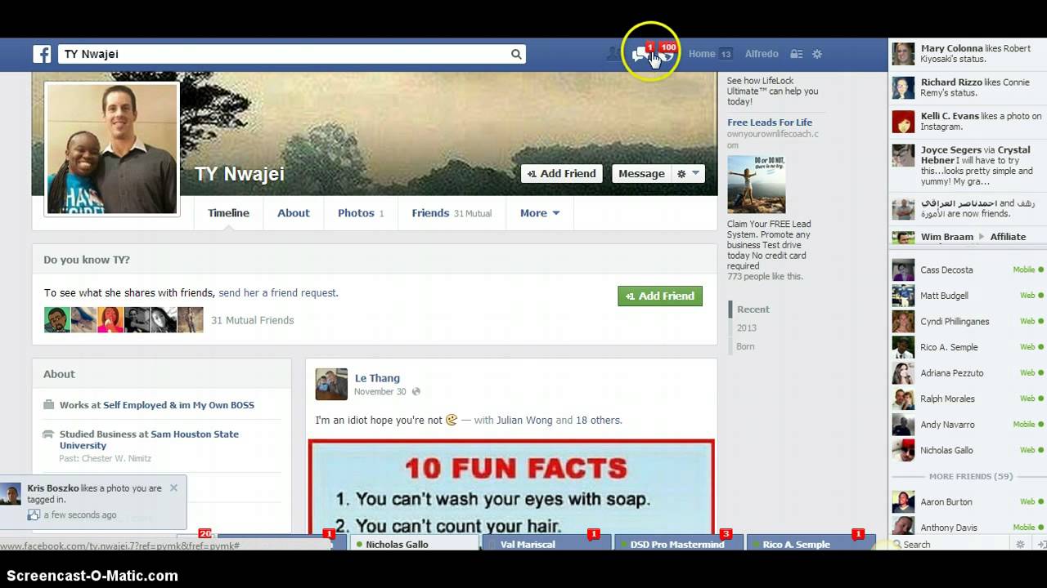Click Self Employed & im My Own BOSS link
Image resolution: width=1047 pixels, height=588 pixels.
(x=178, y=405)
